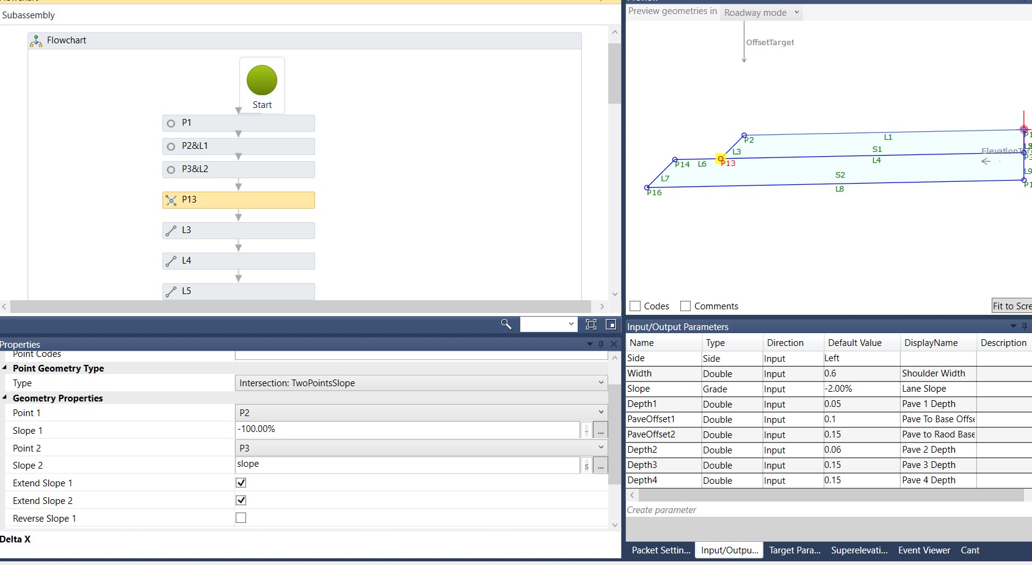Open the Point 1 dropdown showing P2
1032x565 pixels.
(x=601, y=412)
